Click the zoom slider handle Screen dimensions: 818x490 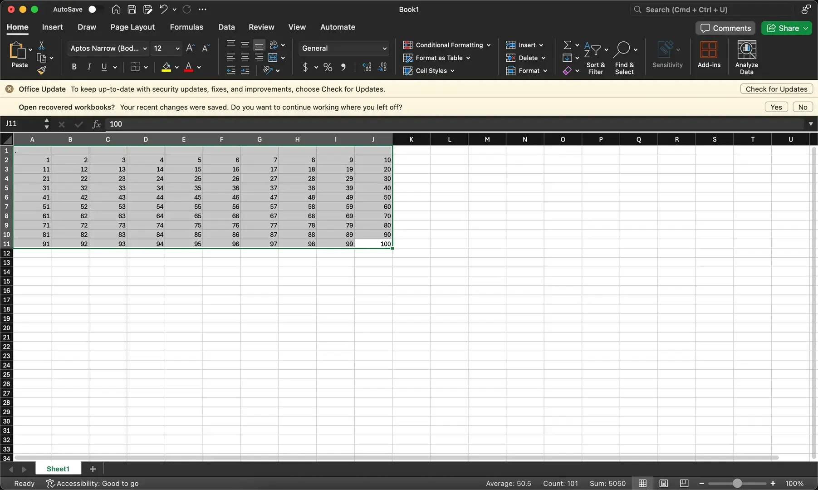(x=737, y=483)
